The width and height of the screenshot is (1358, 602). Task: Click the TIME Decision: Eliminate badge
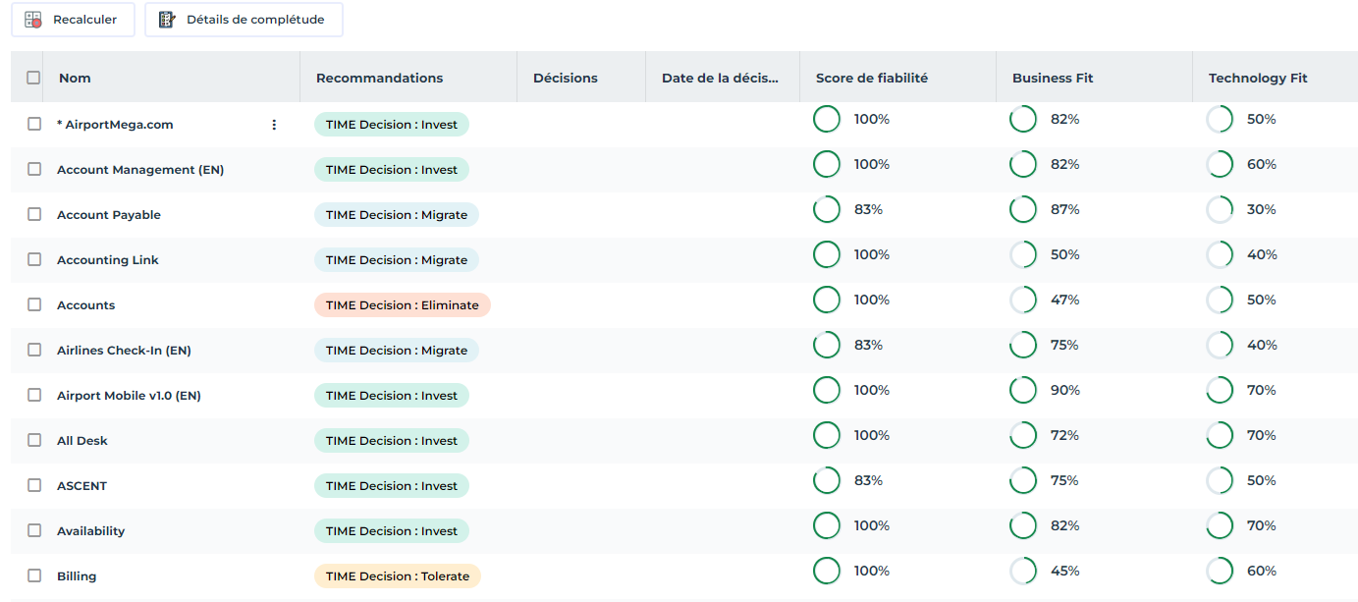402,305
